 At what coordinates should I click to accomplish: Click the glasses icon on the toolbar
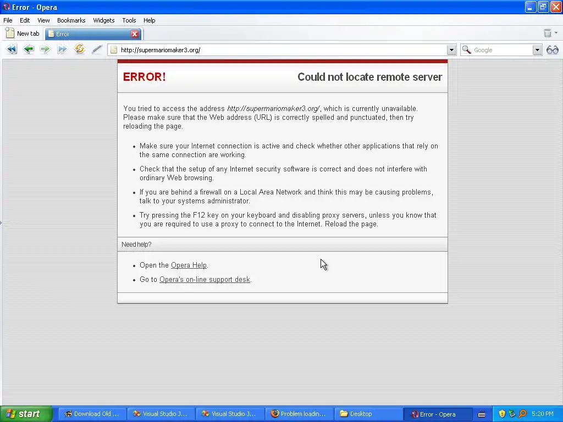[x=552, y=50]
